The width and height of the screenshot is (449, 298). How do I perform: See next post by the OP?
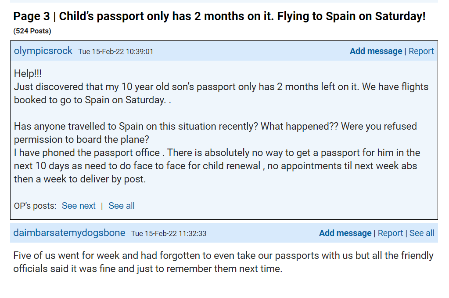click(79, 206)
